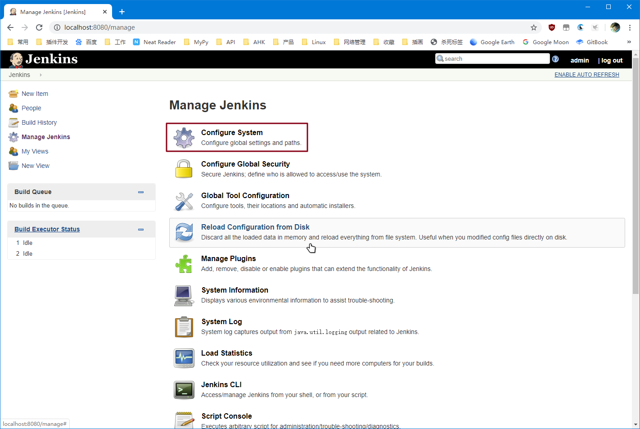Open the Build History sidebar link
Viewport: 640px width, 429px height.
click(39, 122)
